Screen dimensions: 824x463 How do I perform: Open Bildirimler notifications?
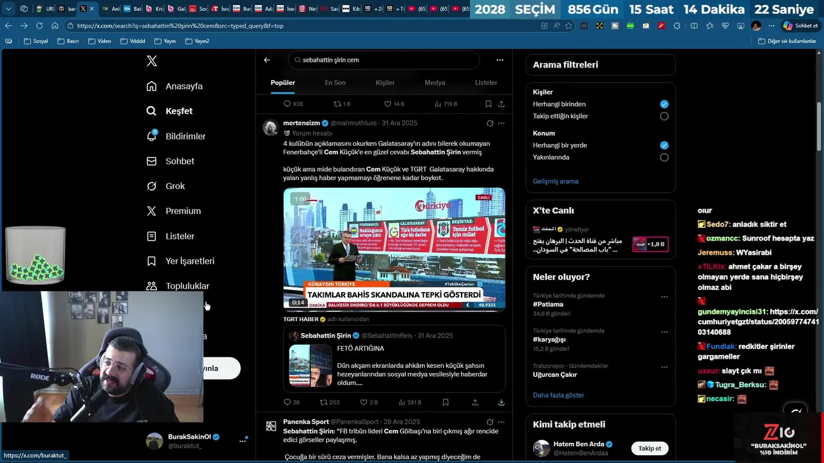click(176, 136)
